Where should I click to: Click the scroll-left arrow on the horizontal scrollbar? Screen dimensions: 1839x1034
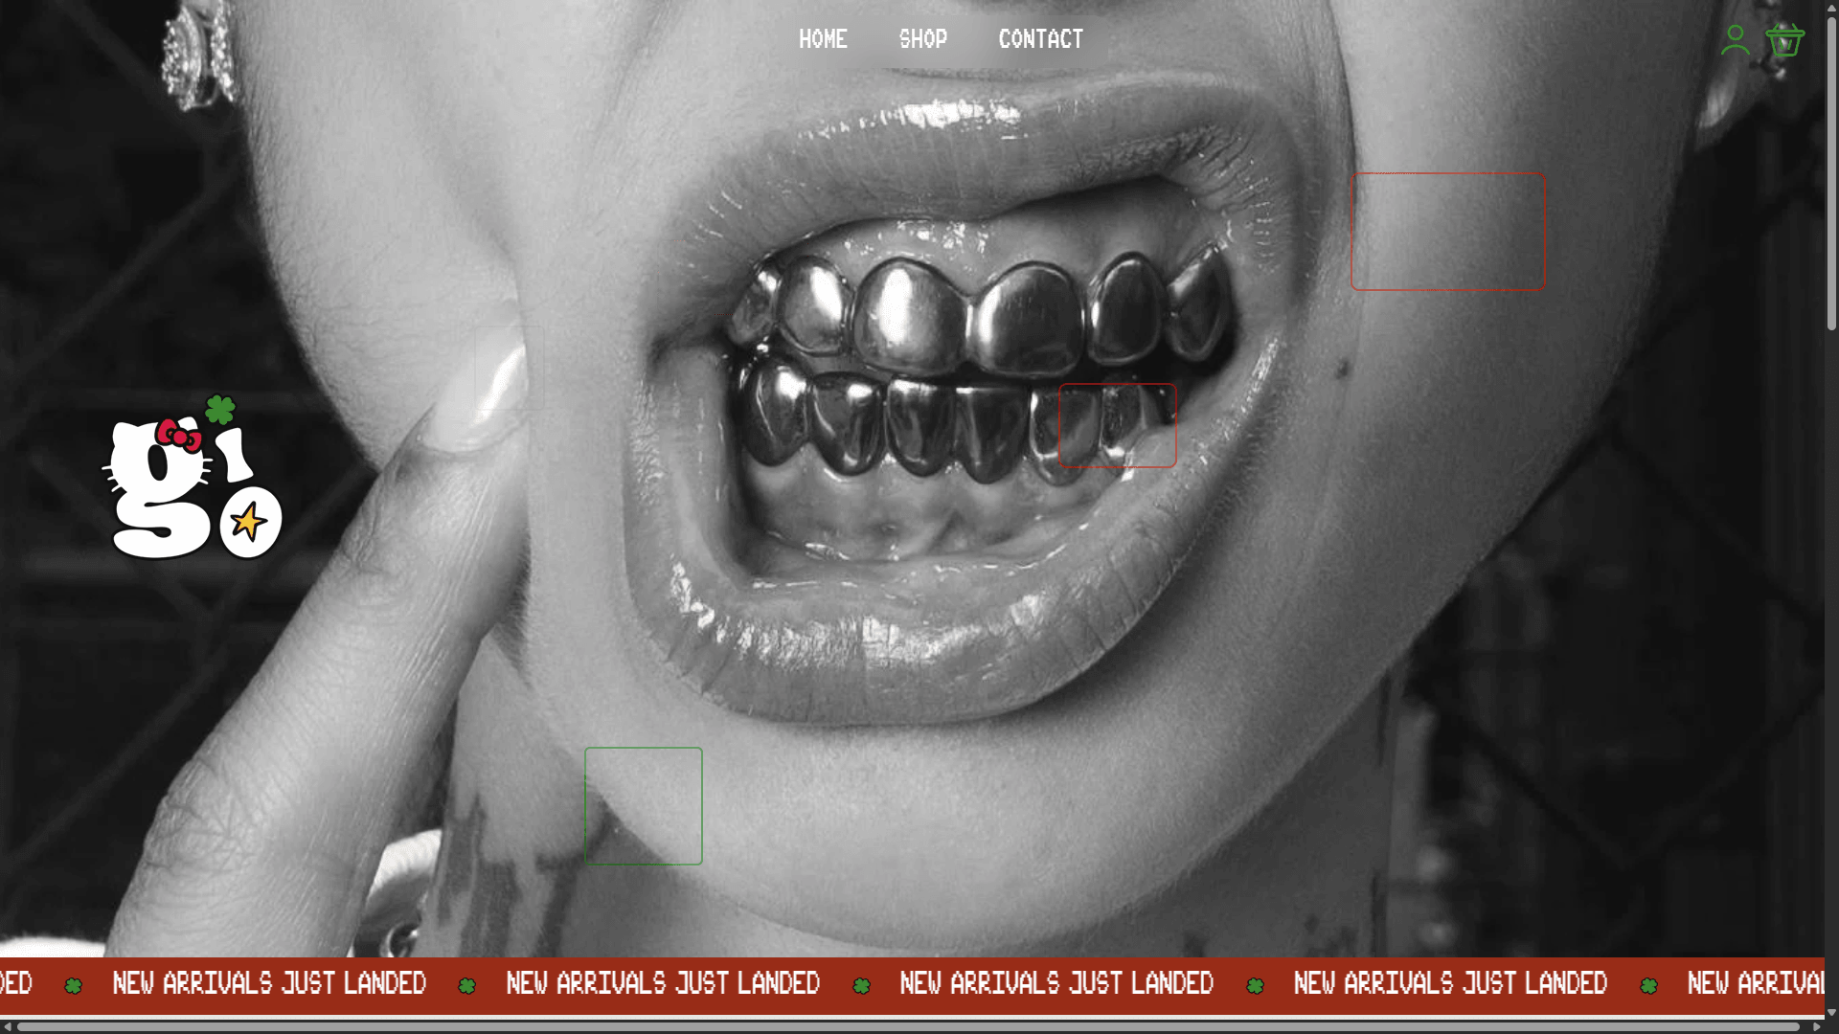point(8,1026)
